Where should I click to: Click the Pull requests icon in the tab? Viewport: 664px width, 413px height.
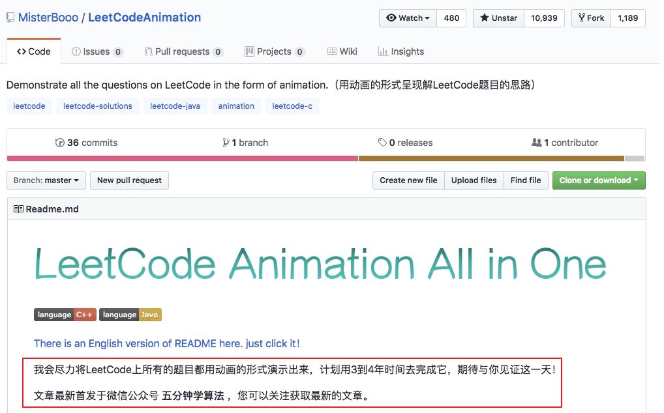coord(148,51)
